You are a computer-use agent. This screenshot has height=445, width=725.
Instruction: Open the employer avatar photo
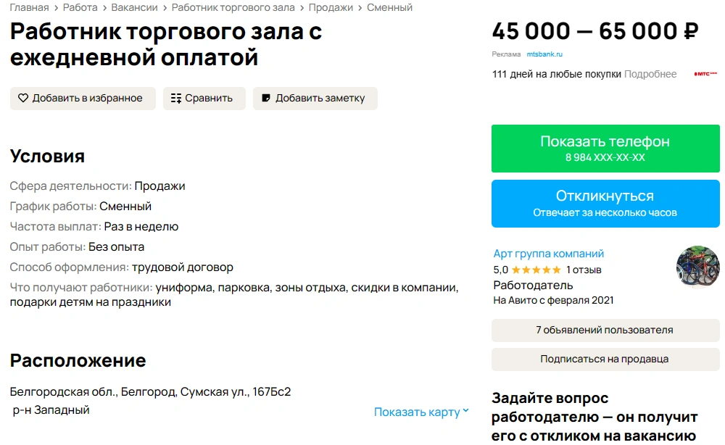click(697, 267)
